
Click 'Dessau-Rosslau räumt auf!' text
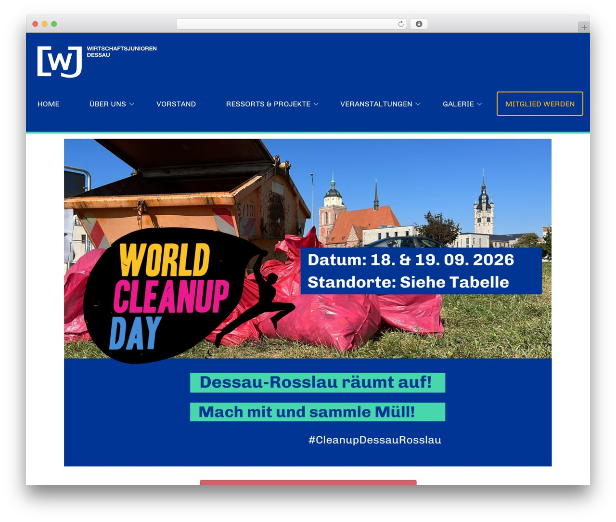316,382
